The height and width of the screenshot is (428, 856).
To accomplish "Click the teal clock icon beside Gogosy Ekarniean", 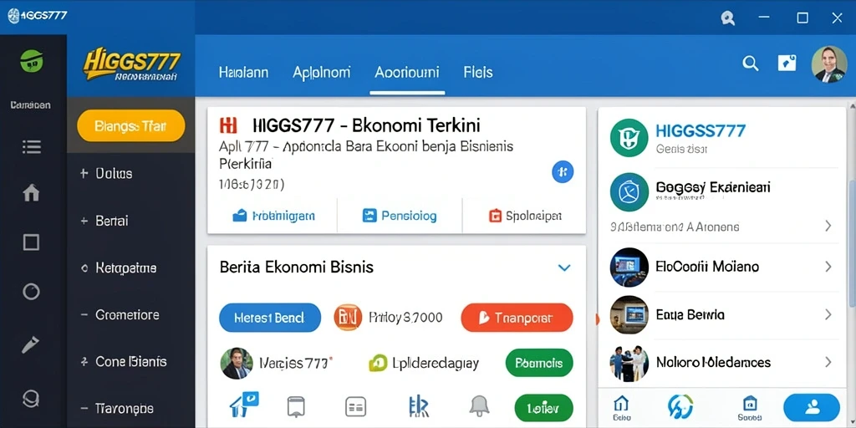I will point(629,192).
